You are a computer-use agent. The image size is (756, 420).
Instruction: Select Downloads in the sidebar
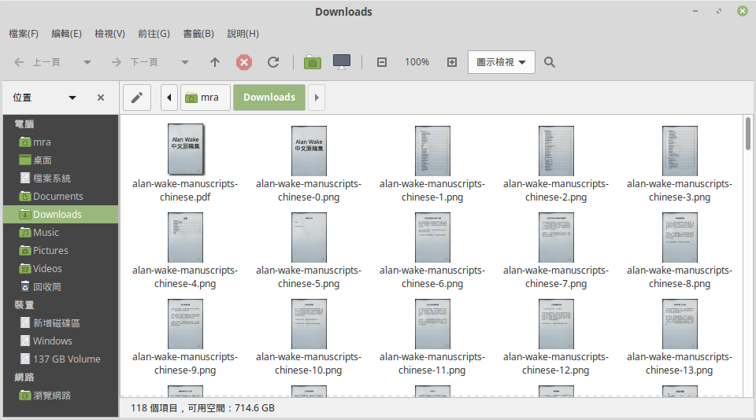tap(61, 215)
